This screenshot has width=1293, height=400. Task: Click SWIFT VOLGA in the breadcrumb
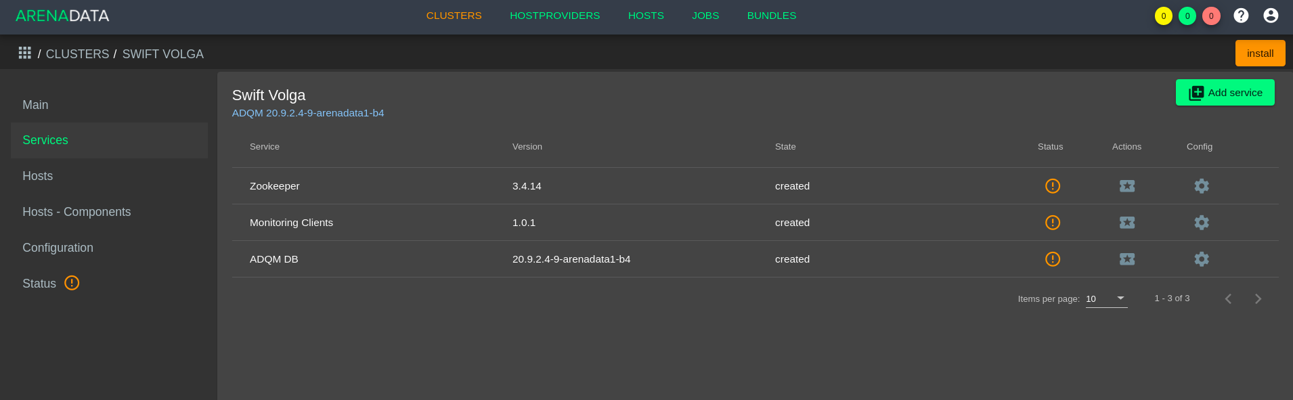(162, 54)
